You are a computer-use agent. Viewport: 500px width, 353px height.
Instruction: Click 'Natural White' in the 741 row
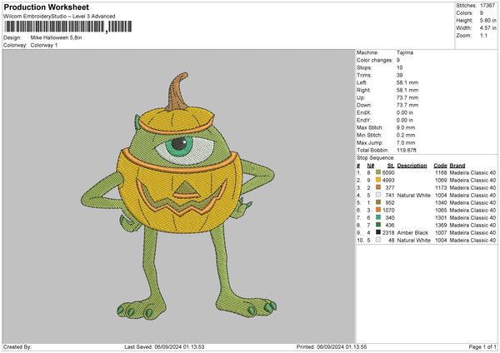pos(413,196)
